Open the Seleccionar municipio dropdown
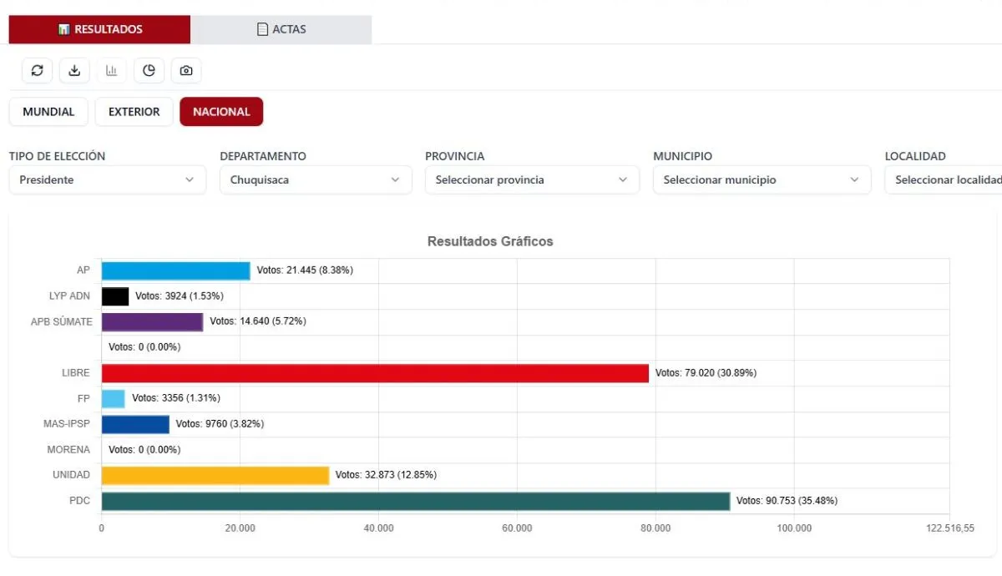The height and width of the screenshot is (576, 1002). (761, 179)
